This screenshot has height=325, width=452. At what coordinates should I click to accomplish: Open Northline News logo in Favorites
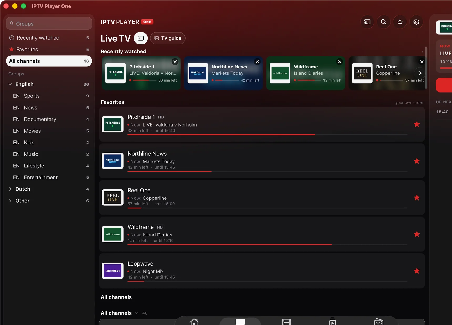(112, 161)
